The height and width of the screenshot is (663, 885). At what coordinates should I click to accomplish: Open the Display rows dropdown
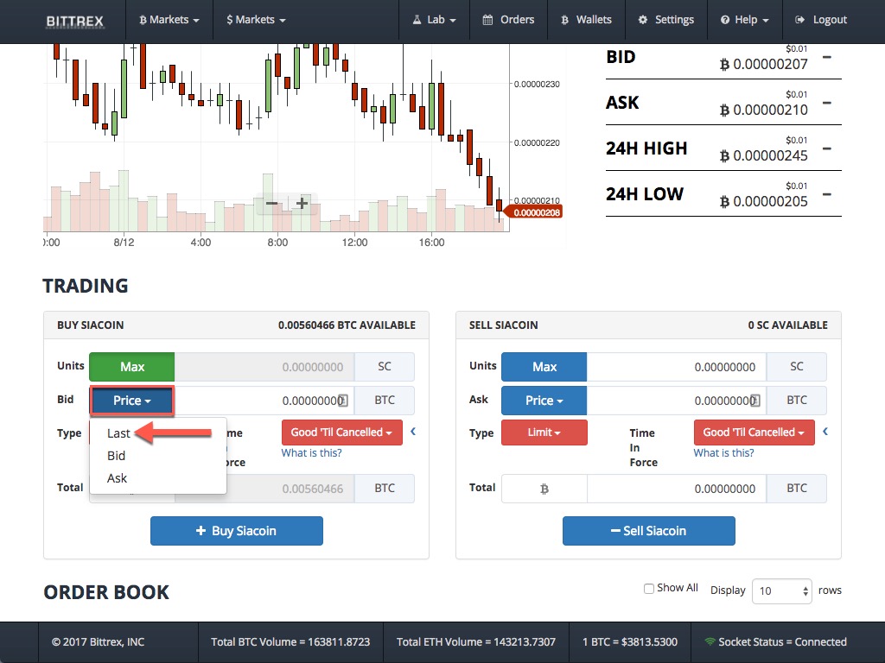(x=781, y=590)
